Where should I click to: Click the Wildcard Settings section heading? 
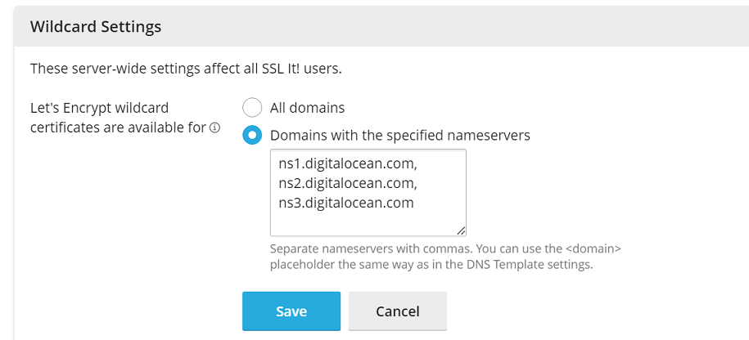[x=96, y=27]
